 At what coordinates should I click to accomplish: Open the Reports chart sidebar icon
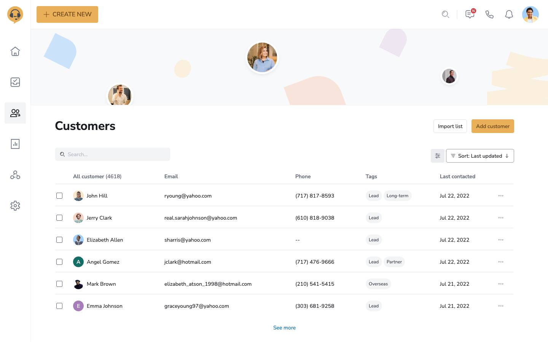click(x=15, y=144)
